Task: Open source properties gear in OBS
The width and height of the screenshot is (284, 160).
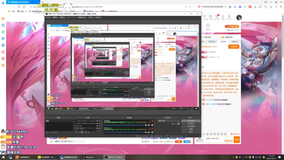Action: 82,132
